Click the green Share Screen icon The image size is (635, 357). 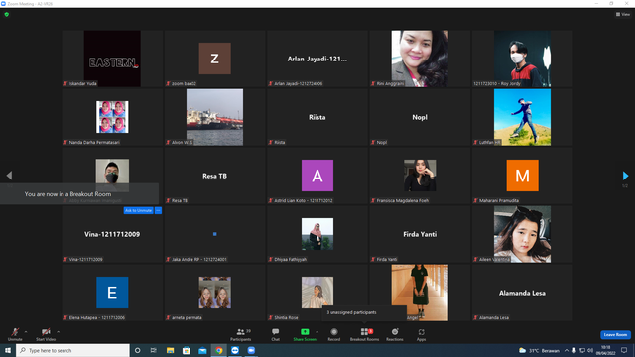(305, 332)
